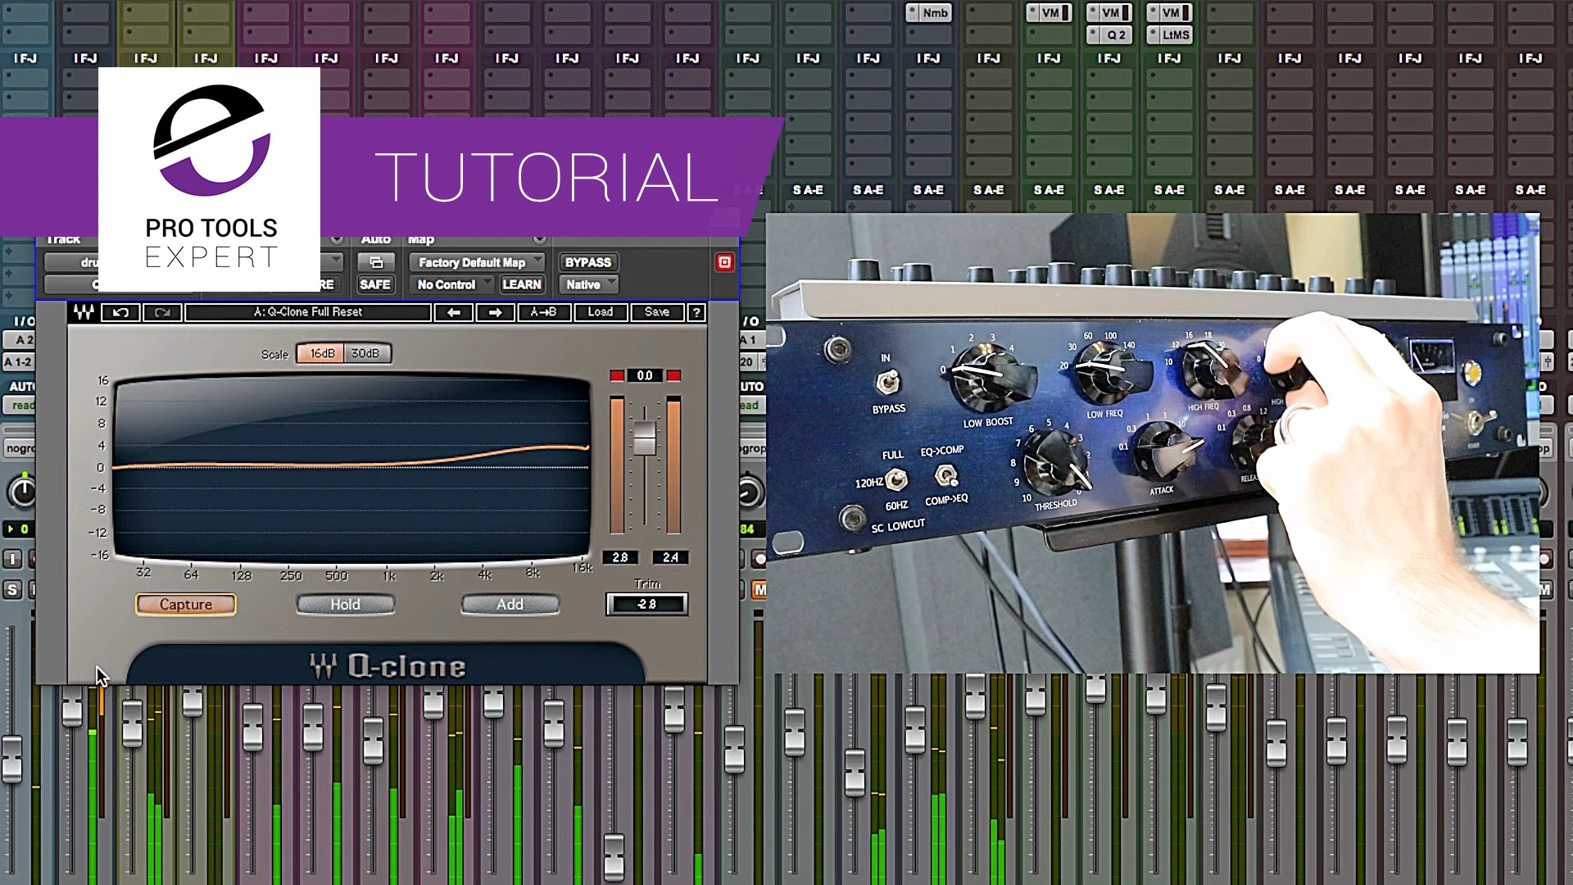
Task: Enable automation SAFE mode
Action: click(x=374, y=284)
